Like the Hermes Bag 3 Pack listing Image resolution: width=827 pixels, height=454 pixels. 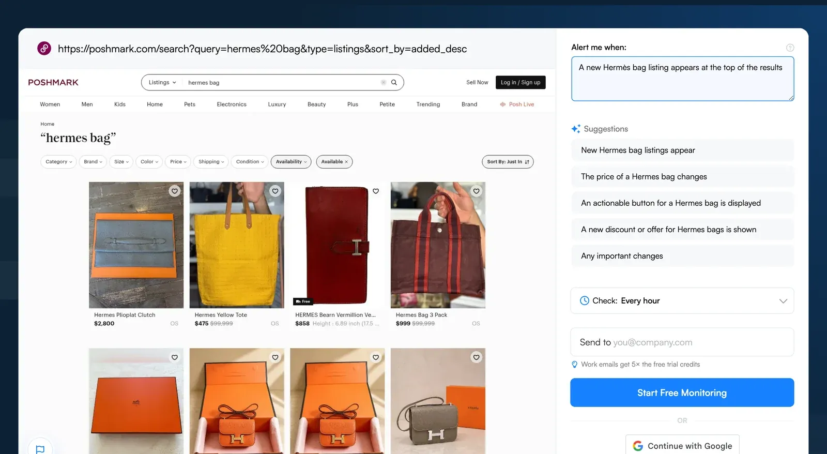(x=476, y=191)
